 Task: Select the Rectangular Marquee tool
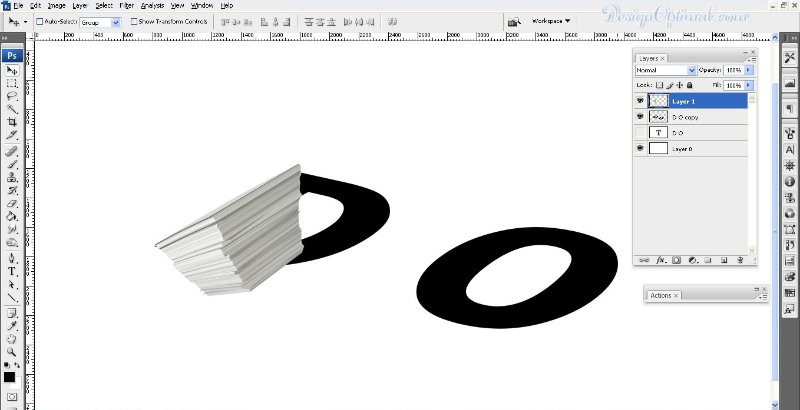[x=12, y=84]
